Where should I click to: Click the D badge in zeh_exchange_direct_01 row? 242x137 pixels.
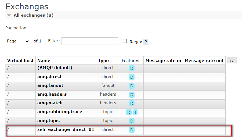[x=132, y=130]
